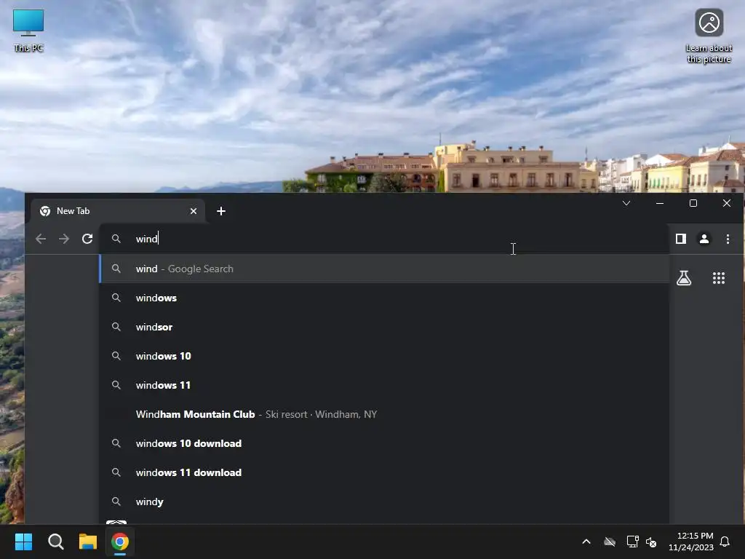Open This PC desktop icon
This screenshot has height=559, width=745.
(x=28, y=31)
